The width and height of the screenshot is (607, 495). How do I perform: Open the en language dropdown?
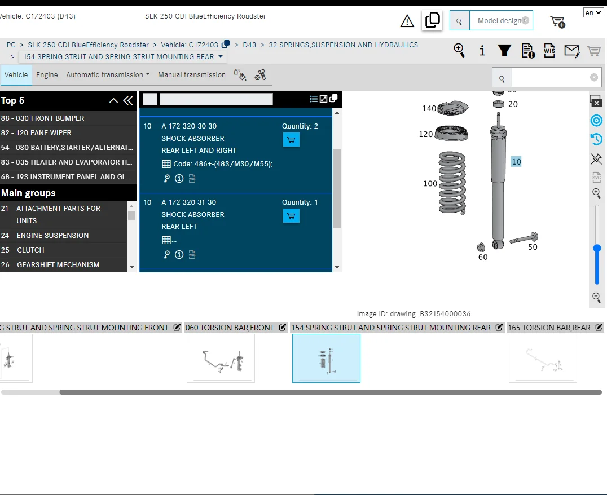coord(593,13)
